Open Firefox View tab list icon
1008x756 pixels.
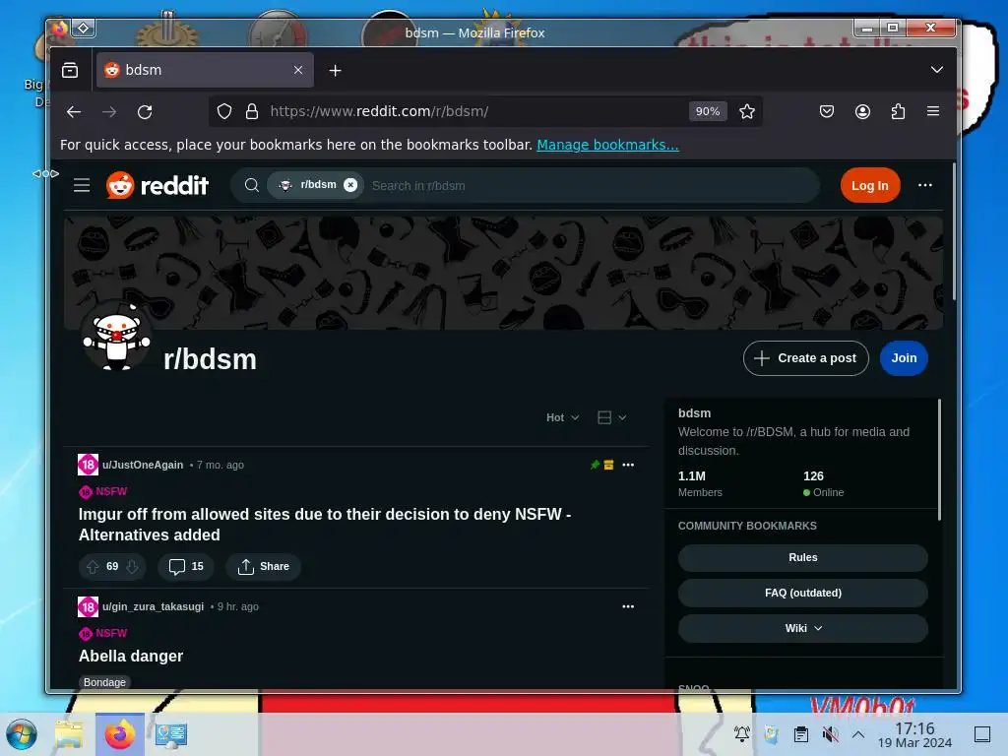[x=70, y=70]
